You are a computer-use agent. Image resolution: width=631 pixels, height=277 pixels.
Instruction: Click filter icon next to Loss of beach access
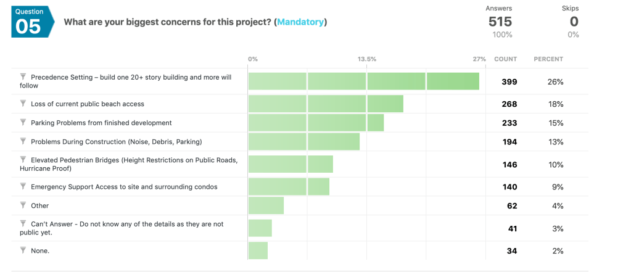[x=23, y=103]
